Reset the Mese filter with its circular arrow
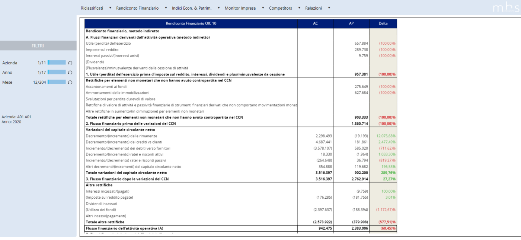The height and width of the screenshot is (240, 521). pos(70,82)
